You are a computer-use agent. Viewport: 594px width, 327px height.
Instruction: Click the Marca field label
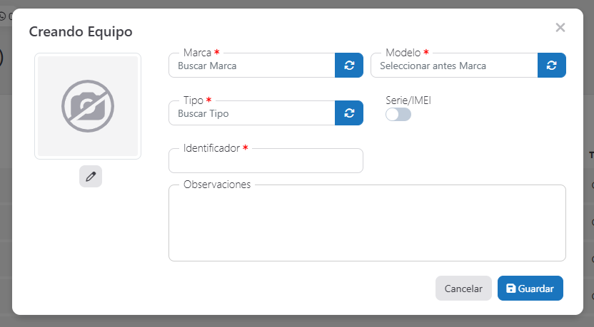(197, 53)
